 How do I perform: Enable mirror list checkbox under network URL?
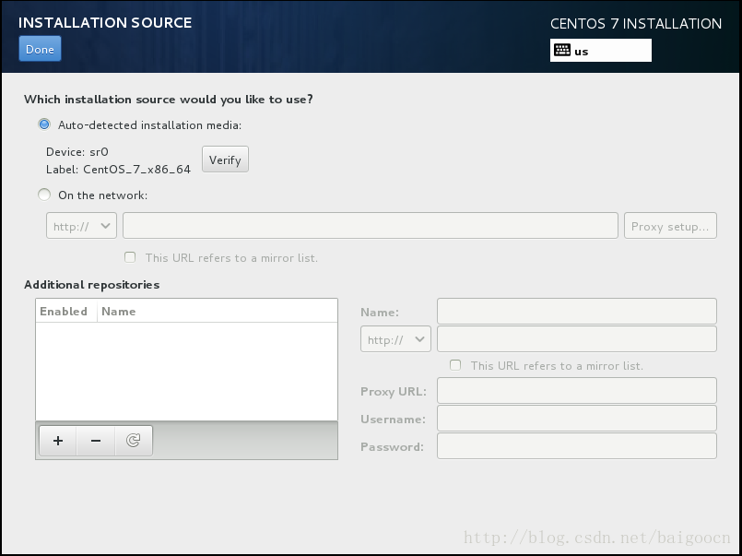click(x=130, y=258)
